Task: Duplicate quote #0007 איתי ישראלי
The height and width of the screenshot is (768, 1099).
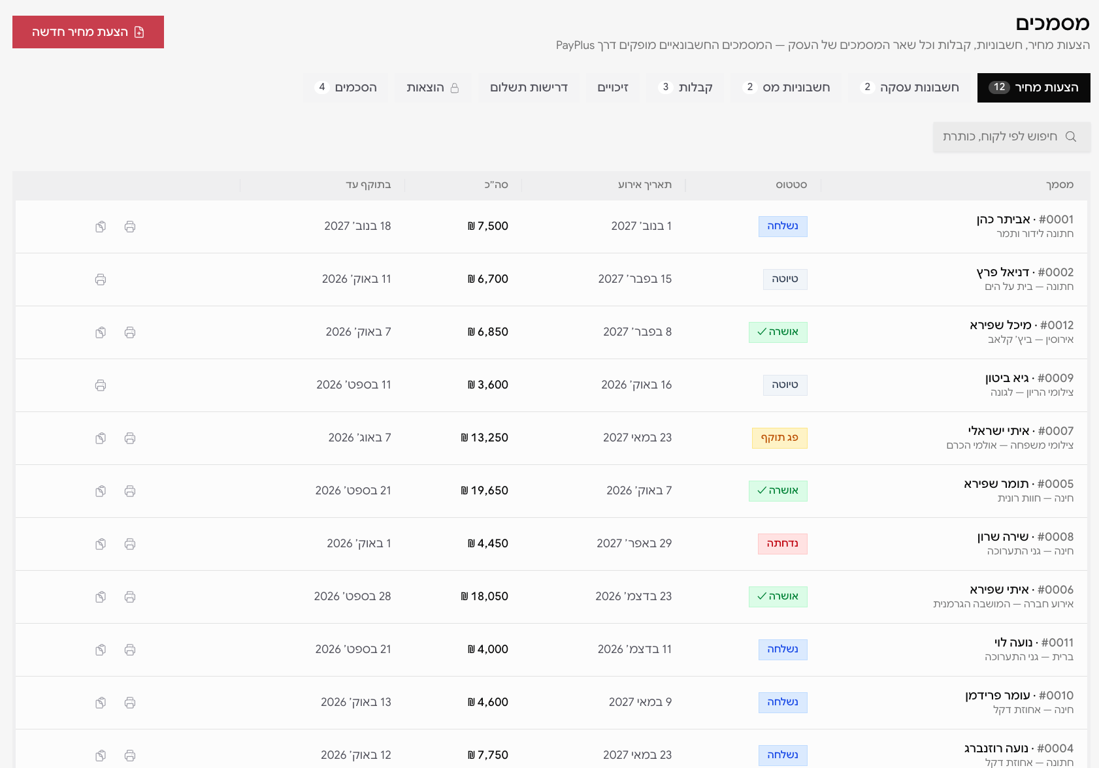Action: 101,438
